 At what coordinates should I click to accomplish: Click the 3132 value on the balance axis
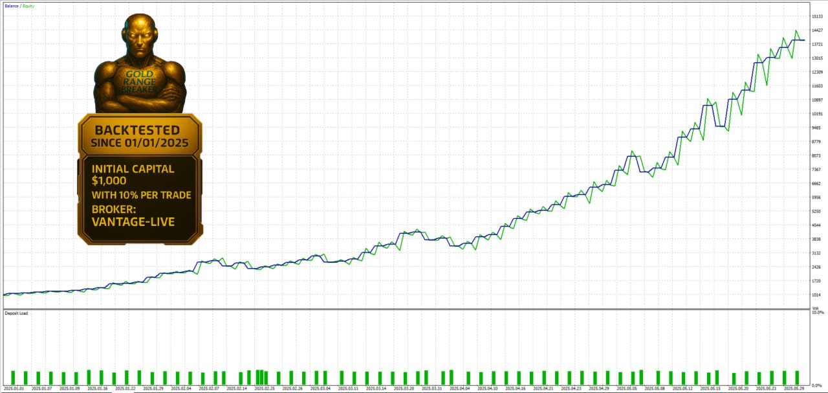(x=816, y=253)
